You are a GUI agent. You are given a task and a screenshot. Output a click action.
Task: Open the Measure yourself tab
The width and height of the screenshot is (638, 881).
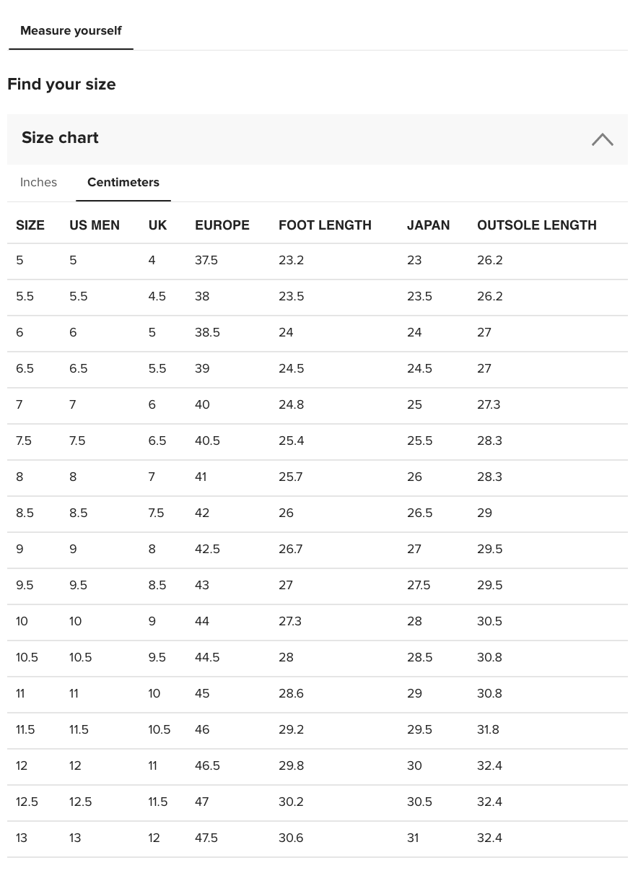71,31
